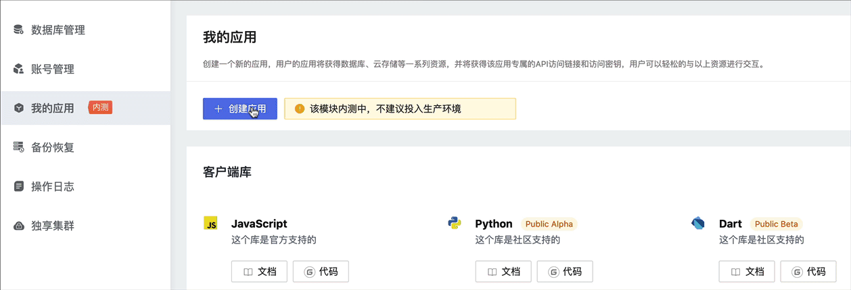This screenshot has height=290, width=851.
Task: Click the 我的应用 cube icon
Action: 19,108
